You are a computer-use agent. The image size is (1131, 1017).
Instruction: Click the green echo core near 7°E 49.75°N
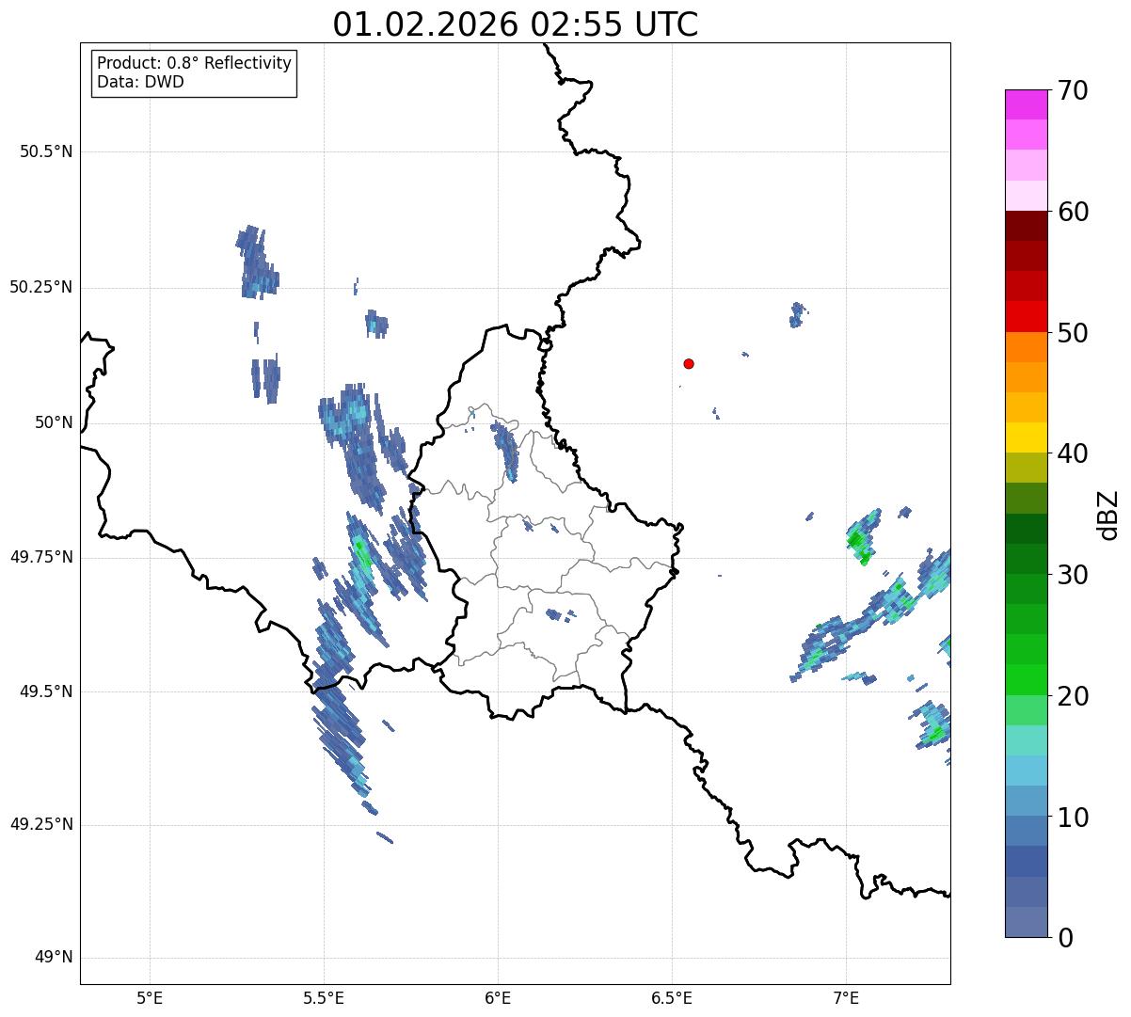point(858,542)
